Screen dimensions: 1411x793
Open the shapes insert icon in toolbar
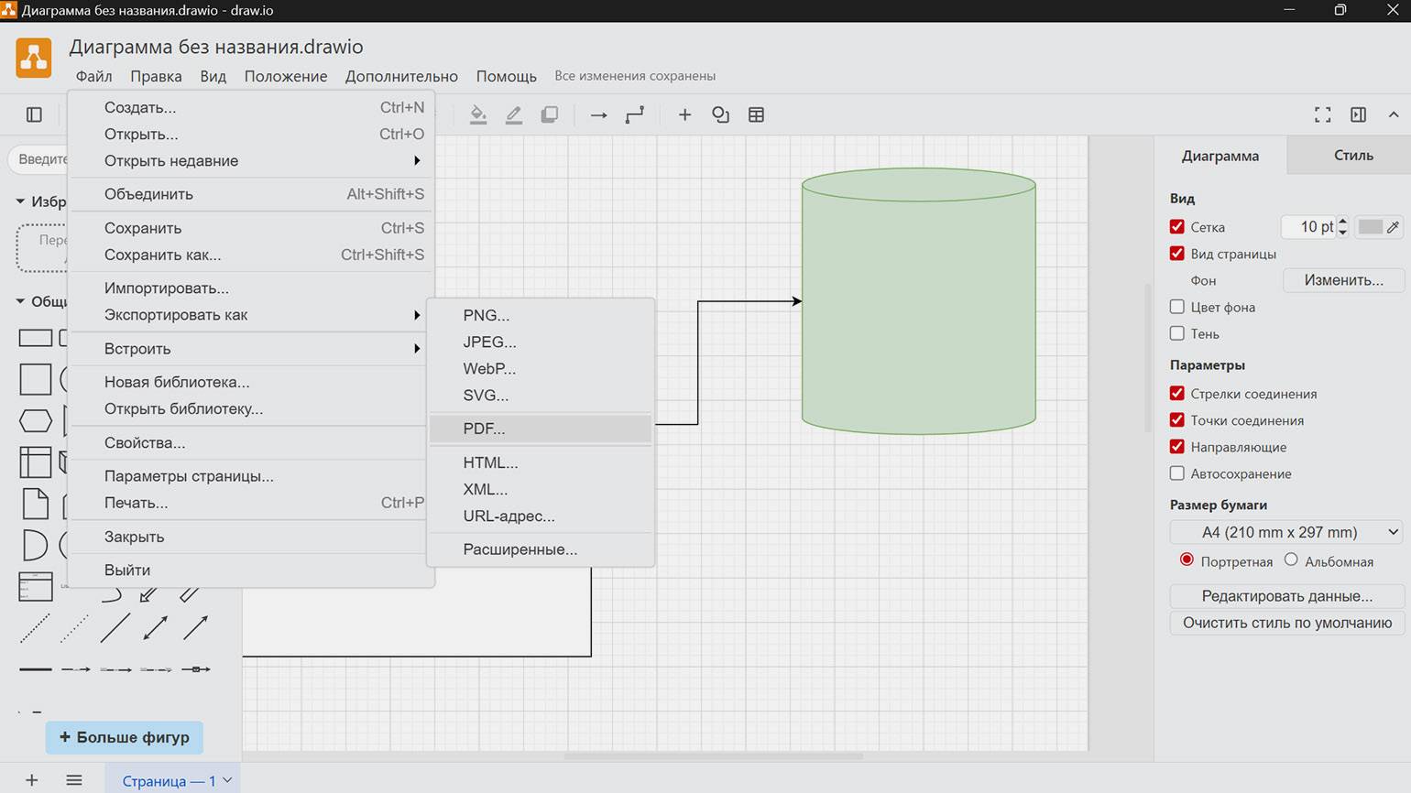(x=721, y=114)
